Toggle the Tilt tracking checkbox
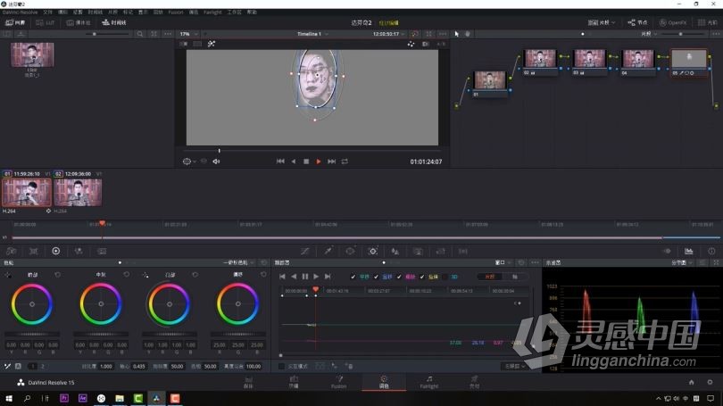 click(x=376, y=277)
